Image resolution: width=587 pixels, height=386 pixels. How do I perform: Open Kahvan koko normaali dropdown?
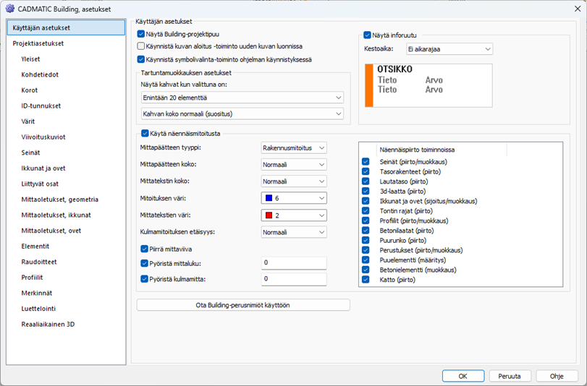[242, 113]
